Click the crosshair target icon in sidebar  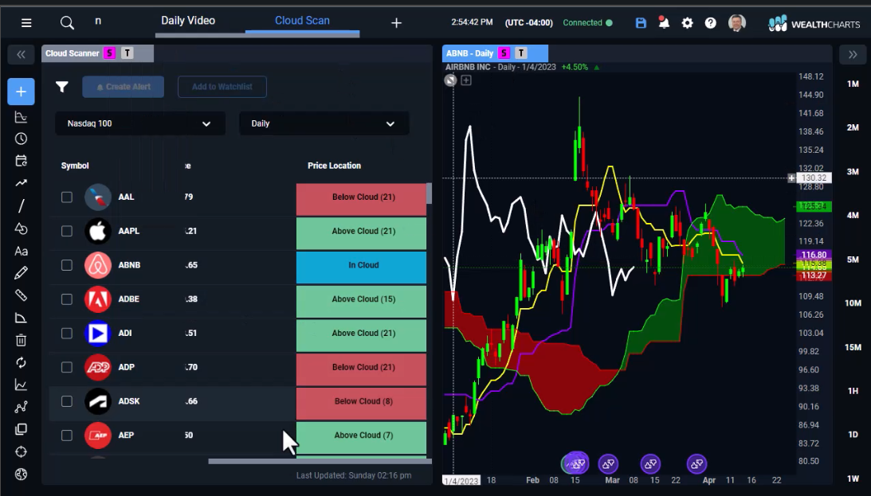click(x=21, y=451)
